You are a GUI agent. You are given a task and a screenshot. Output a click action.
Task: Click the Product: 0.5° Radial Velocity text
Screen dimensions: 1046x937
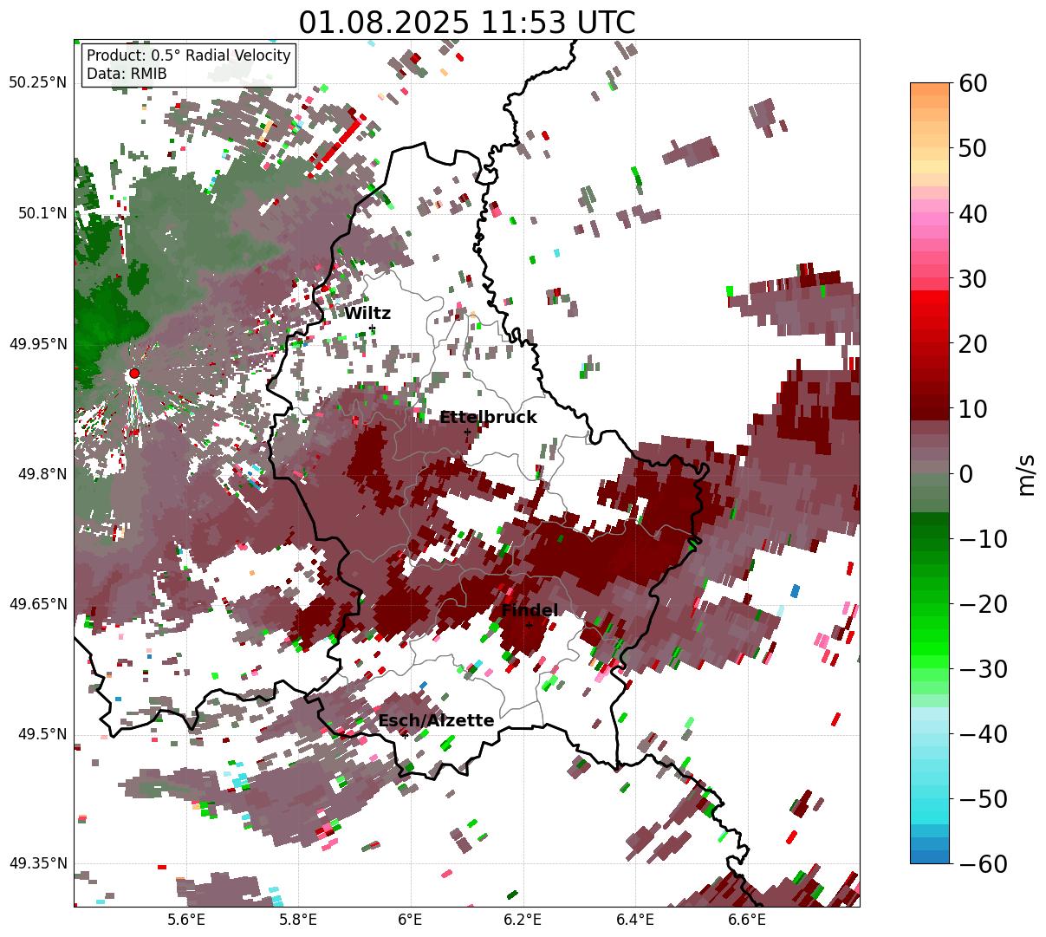pos(189,55)
